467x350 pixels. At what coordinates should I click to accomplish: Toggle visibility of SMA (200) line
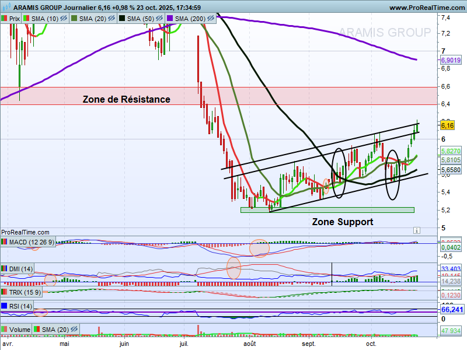pos(211,19)
